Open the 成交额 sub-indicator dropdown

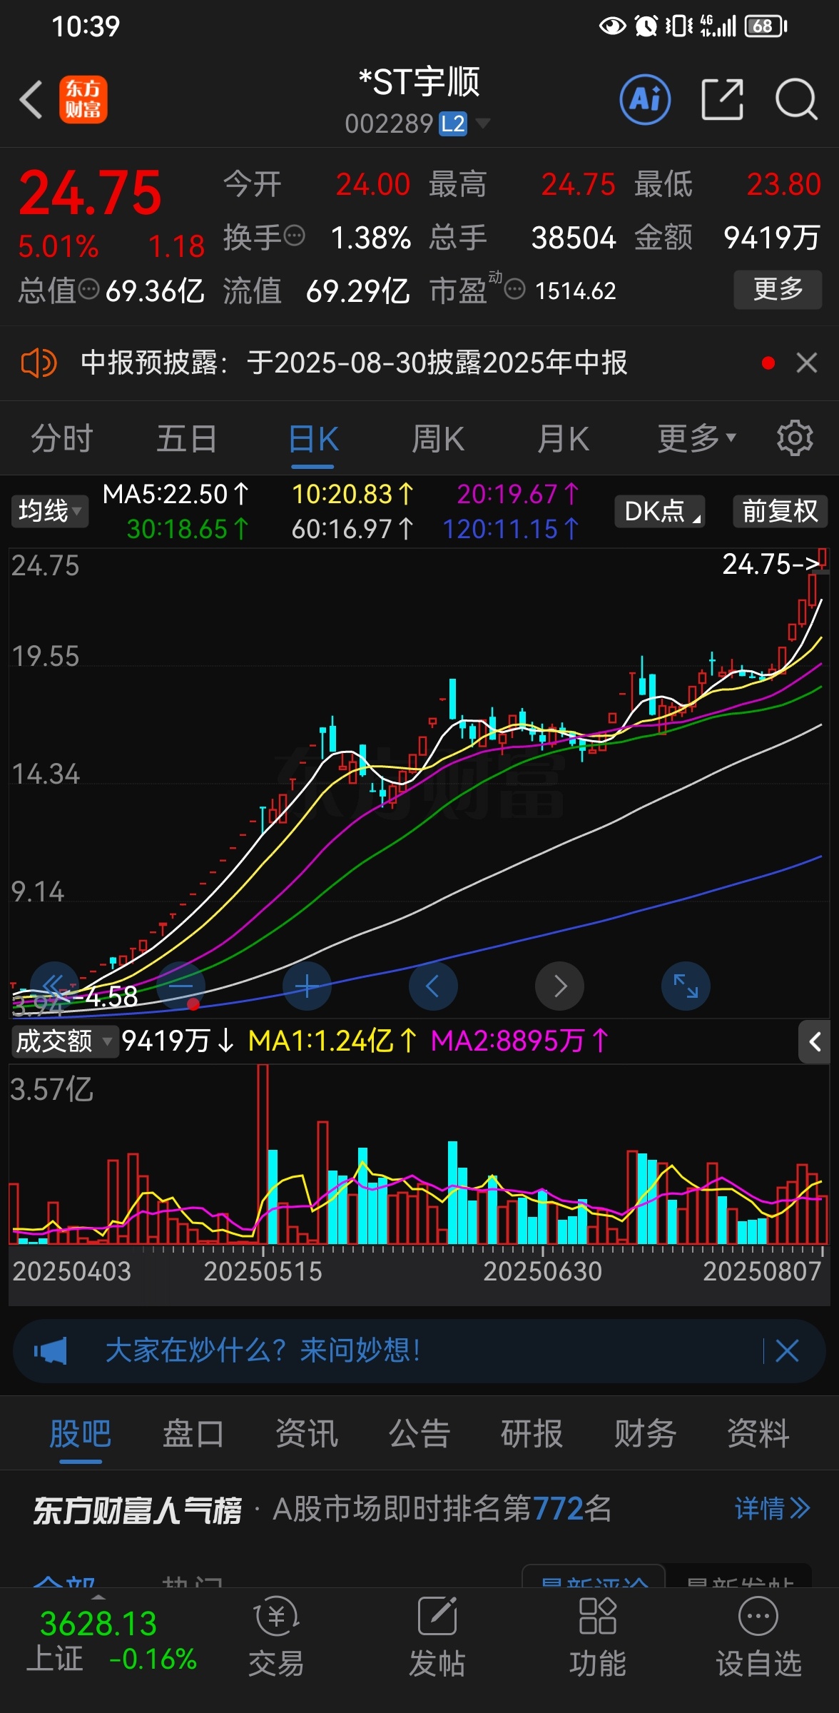click(64, 1041)
